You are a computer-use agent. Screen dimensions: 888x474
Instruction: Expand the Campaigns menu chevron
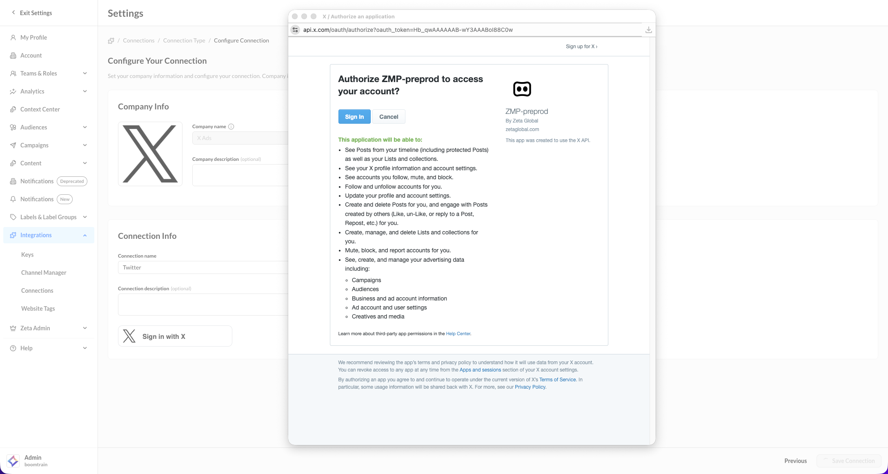click(x=85, y=145)
